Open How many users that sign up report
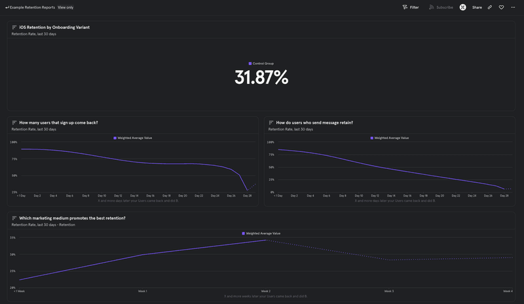Screen dimensions: 524x304 58,123
